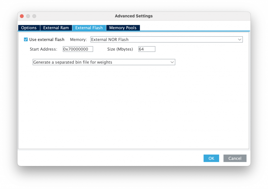Screen dimensions: 268x189
Task: Open the External Ram tab
Action: (x=56, y=28)
